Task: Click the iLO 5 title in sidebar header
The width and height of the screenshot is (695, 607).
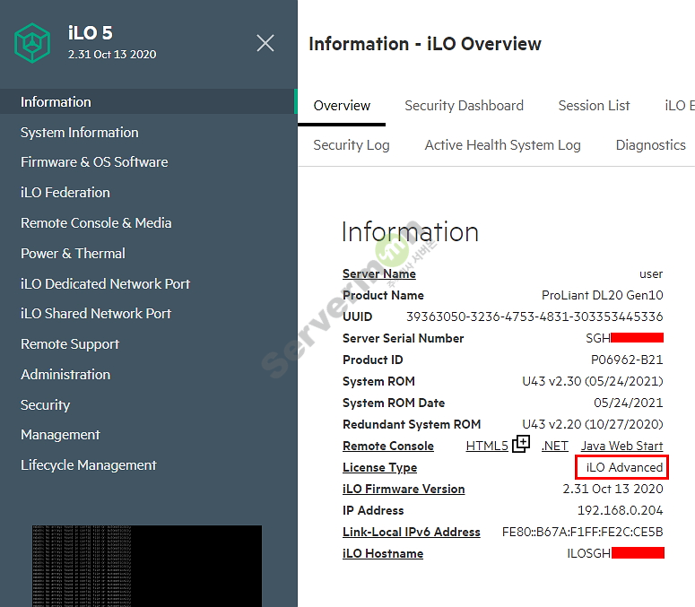Action: pos(90,33)
